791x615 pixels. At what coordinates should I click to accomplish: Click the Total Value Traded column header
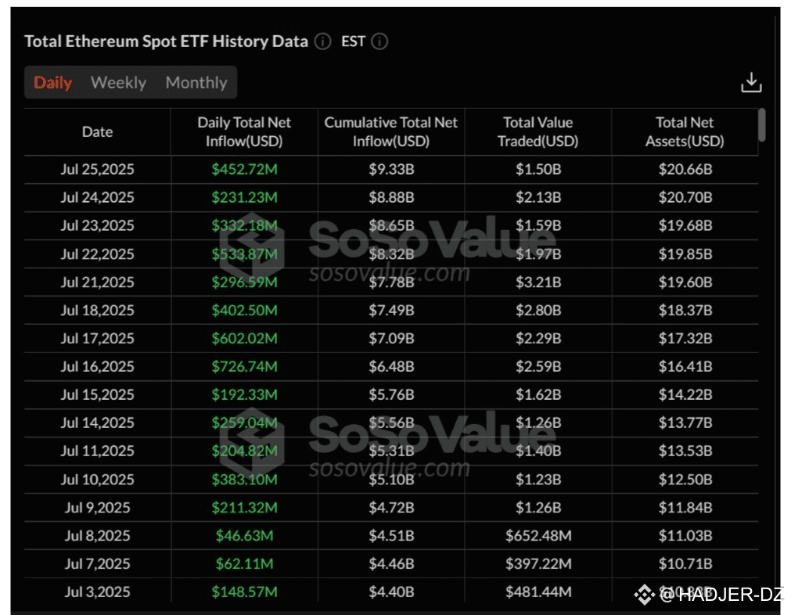tap(538, 132)
